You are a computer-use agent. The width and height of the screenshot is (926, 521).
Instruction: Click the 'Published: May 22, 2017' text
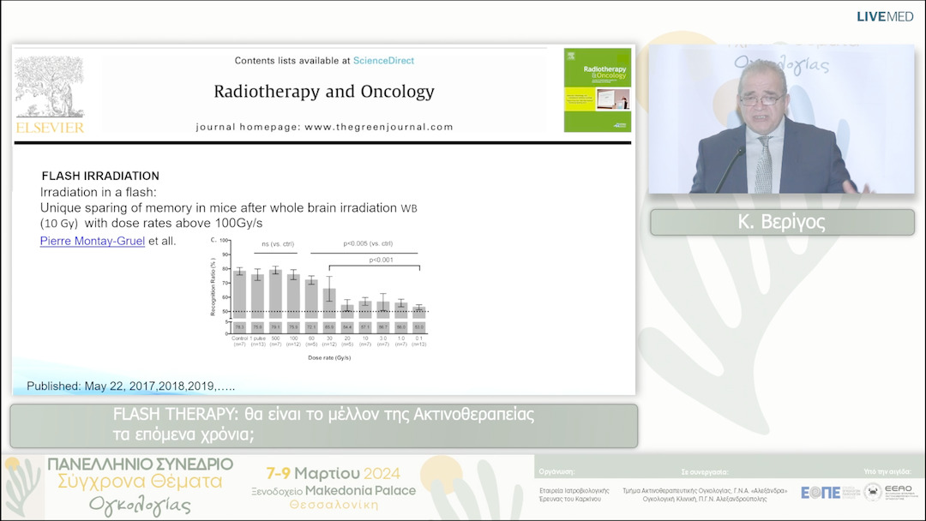(91, 386)
